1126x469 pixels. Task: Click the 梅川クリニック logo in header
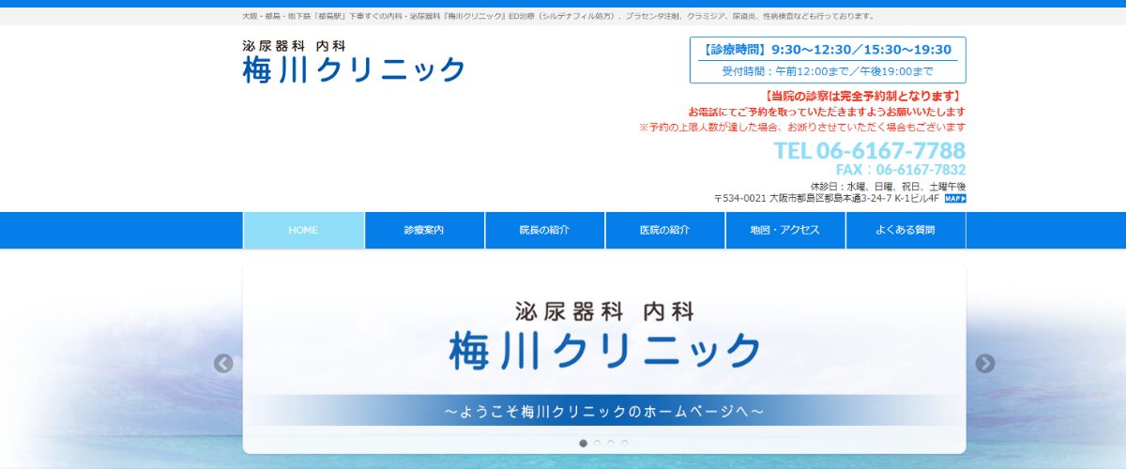354,62
